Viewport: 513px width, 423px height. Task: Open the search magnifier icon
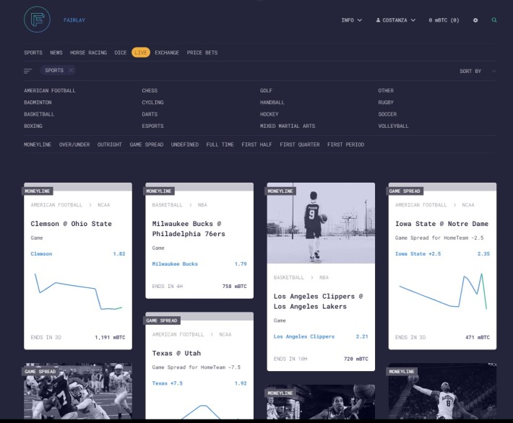pyautogui.click(x=494, y=20)
